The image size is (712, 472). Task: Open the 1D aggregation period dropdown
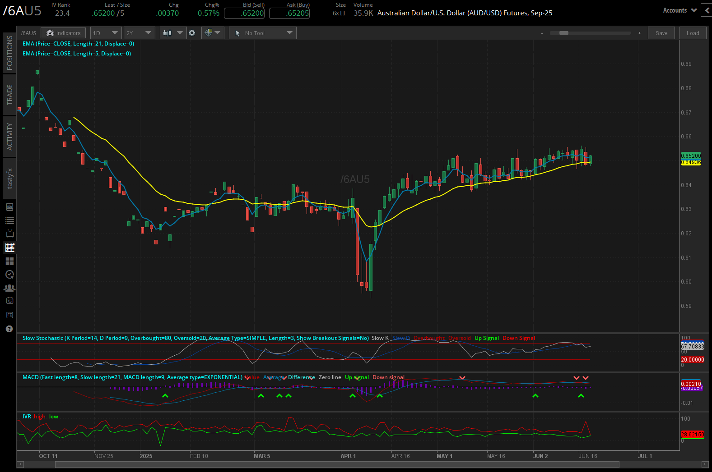(x=106, y=33)
